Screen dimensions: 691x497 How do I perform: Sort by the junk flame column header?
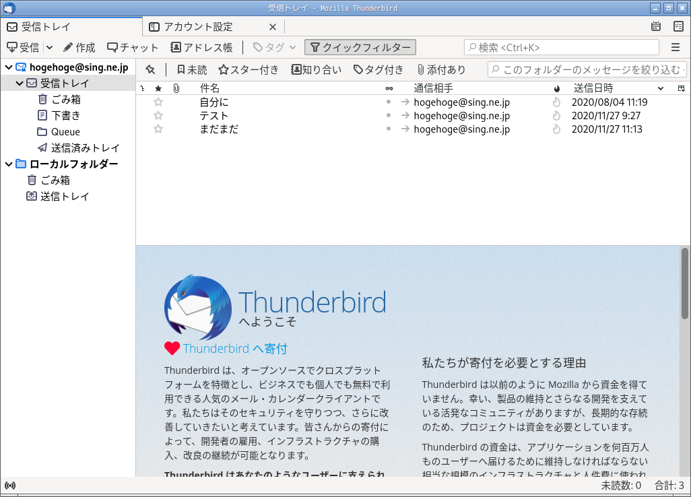pos(557,89)
